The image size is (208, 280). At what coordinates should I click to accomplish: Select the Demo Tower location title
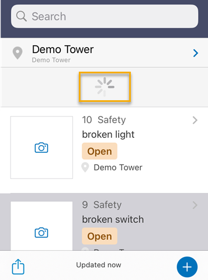coord(63,49)
